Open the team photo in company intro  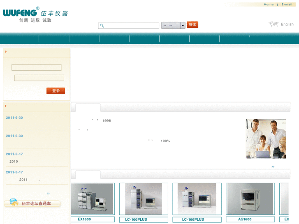pyautogui.click(x=266, y=139)
